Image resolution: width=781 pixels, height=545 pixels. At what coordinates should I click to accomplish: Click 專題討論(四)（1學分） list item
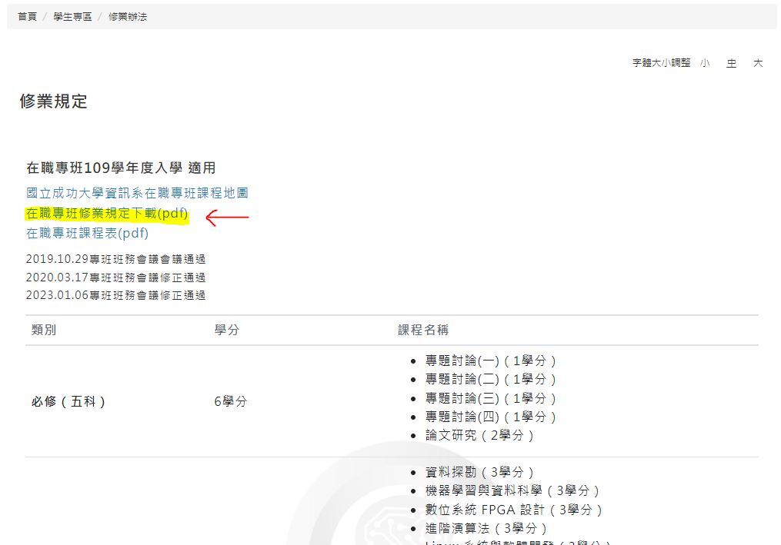coord(491,417)
